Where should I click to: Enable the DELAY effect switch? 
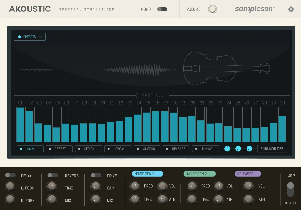coord(10,175)
